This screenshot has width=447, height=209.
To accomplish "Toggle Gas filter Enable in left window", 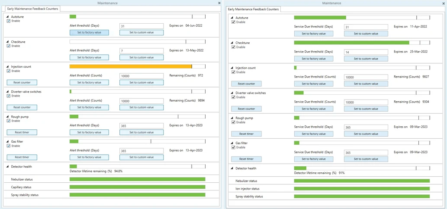I will (9, 146).
